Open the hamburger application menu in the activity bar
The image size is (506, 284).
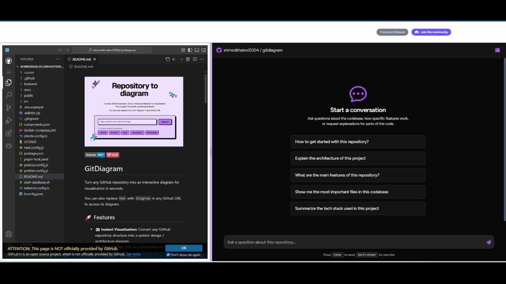(x=9, y=72)
